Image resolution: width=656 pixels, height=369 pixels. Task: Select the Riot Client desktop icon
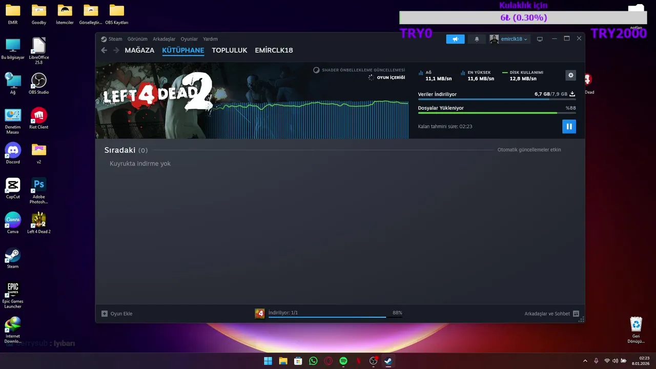point(39,118)
